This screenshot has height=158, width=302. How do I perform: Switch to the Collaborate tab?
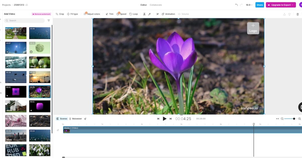coord(156,5)
